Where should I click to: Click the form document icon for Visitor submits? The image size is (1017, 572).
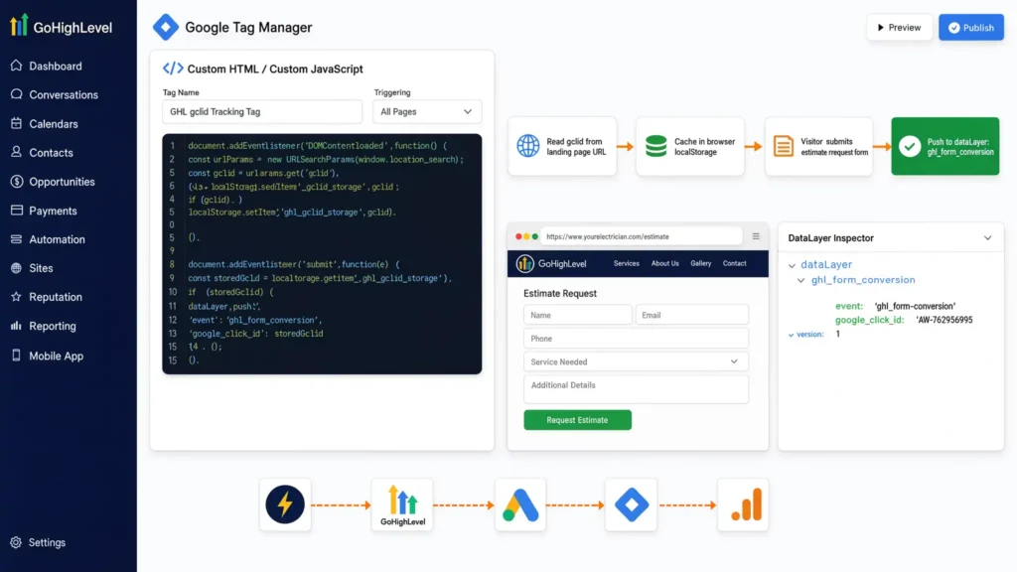point(783,146)
